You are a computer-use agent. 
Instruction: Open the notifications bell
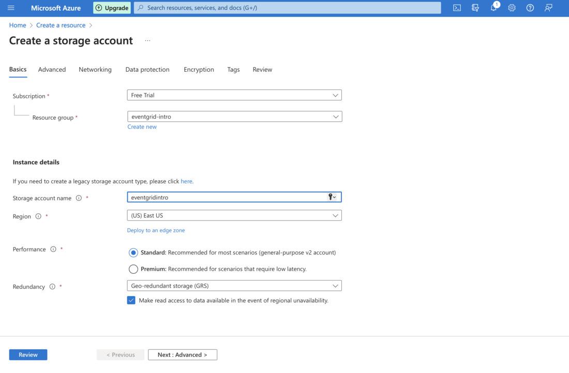(493, 8)
